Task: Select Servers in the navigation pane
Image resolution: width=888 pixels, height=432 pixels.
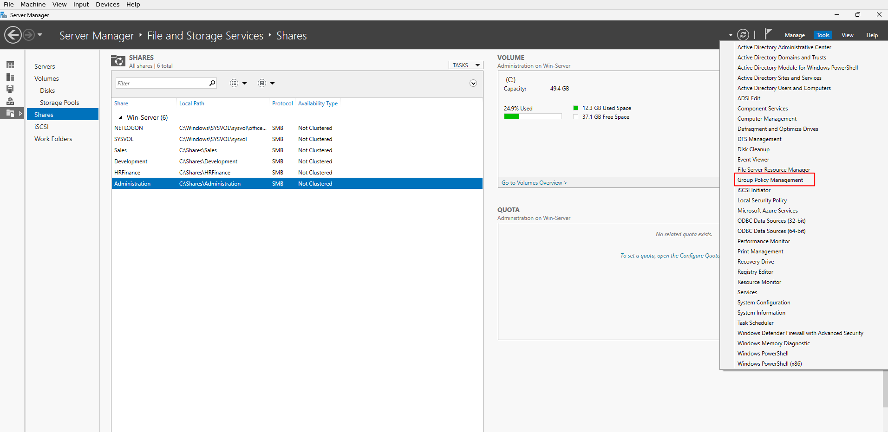Action: pyautogui.click(x=45, y=66)
